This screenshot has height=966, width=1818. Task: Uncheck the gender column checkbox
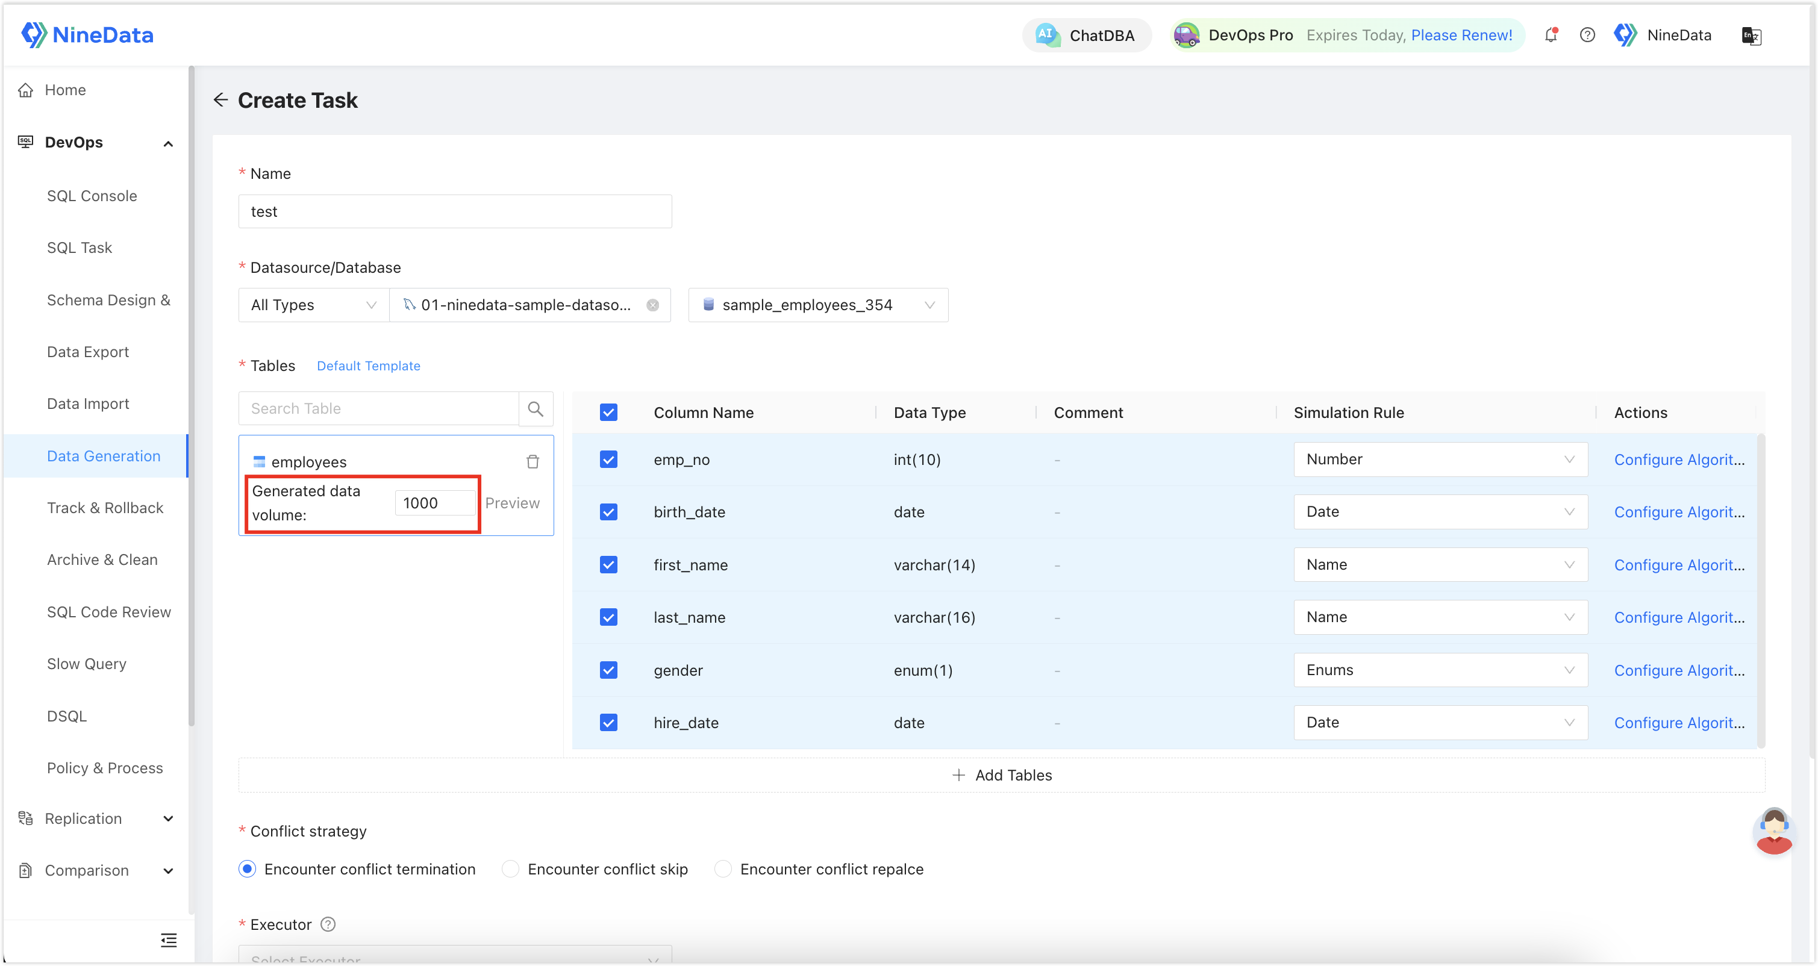(608, 670)
